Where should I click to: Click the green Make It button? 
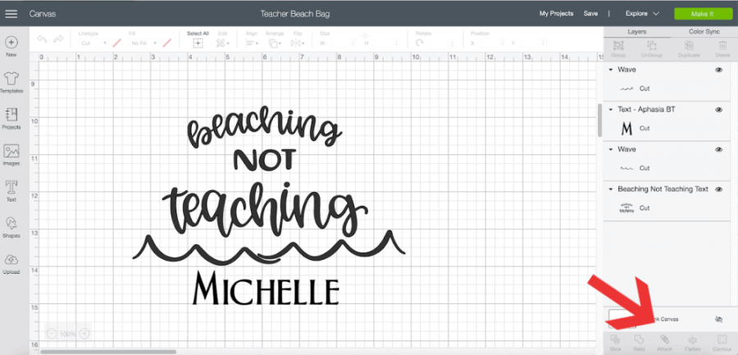coord(703,14)
